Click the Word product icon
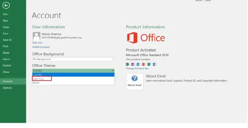 (154, 64)
